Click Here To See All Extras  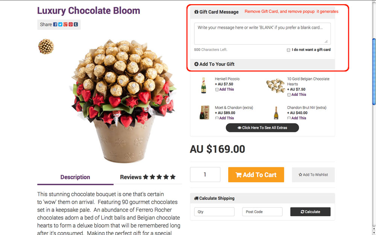click(x=262, y=127)
